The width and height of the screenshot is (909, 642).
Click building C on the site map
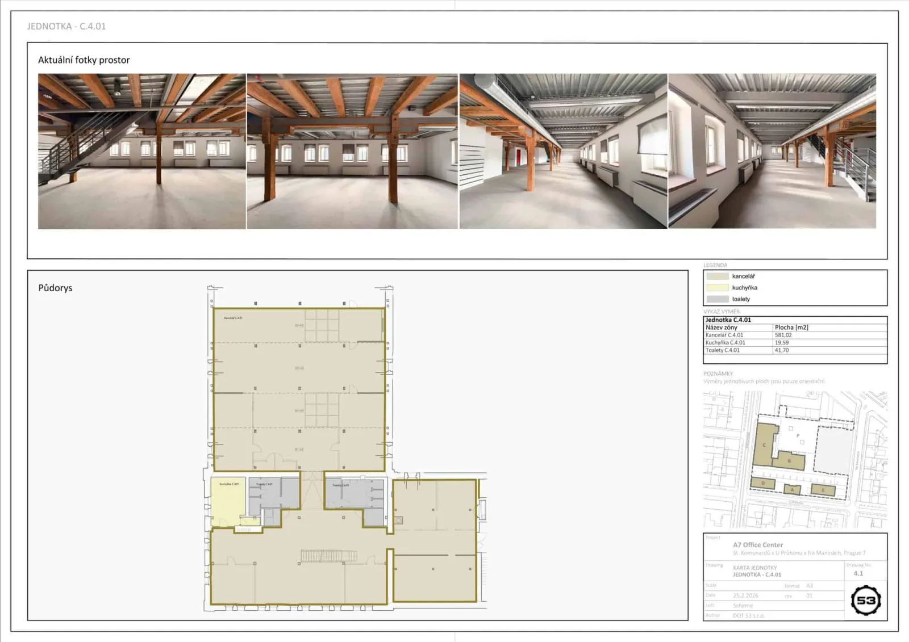(x=765, y=445)
